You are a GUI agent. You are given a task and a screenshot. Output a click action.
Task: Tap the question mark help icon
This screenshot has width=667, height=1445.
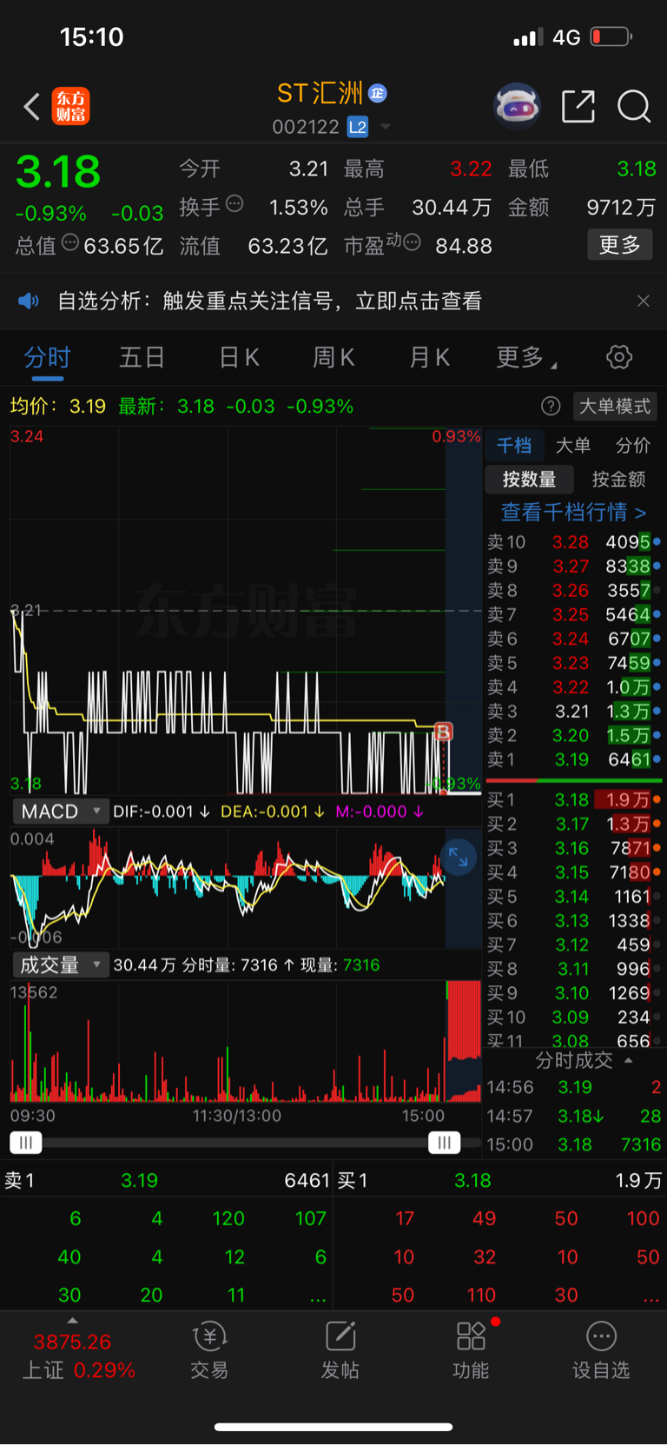coord(551,406)
